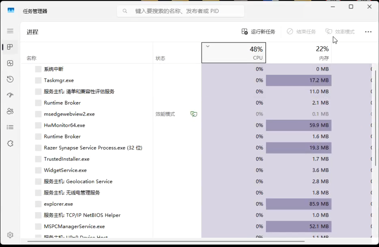Sort by the CPU 48% column header
The image size is (379, 247).
click(234, 53)
